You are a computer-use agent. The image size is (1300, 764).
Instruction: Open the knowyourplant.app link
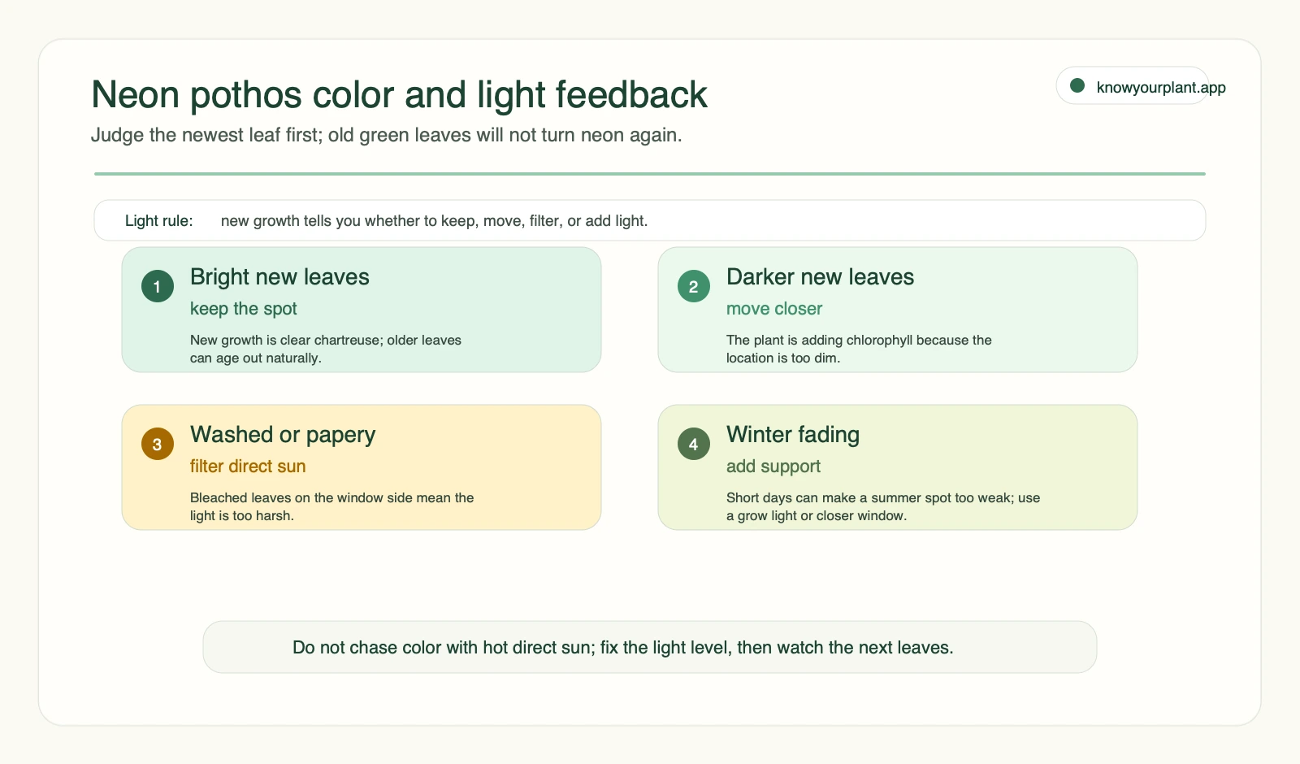point(1160,88)
